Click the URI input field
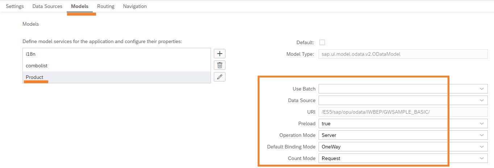494x168 pixels. point(403,112)
